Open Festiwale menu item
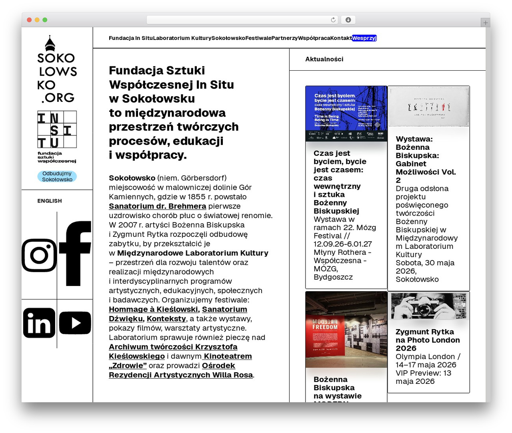Screen dimensions: 512x433 (258, 38)
